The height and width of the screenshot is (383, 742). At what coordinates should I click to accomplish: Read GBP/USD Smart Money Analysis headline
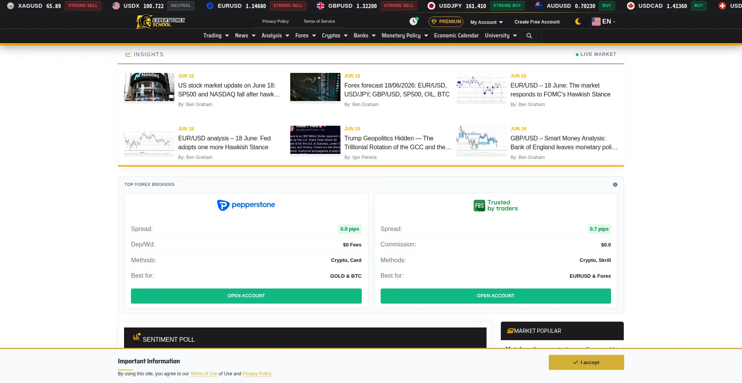pos(564,143)
